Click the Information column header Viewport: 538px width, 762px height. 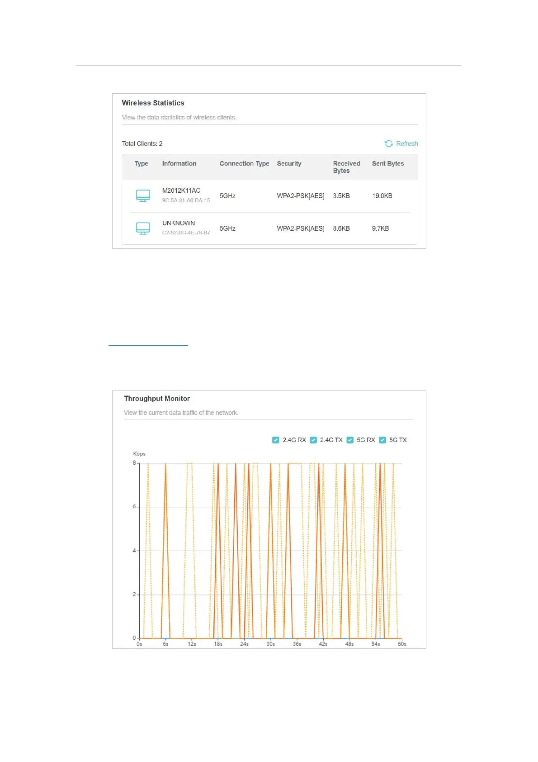pyautogui.click(x=179, y=163)
